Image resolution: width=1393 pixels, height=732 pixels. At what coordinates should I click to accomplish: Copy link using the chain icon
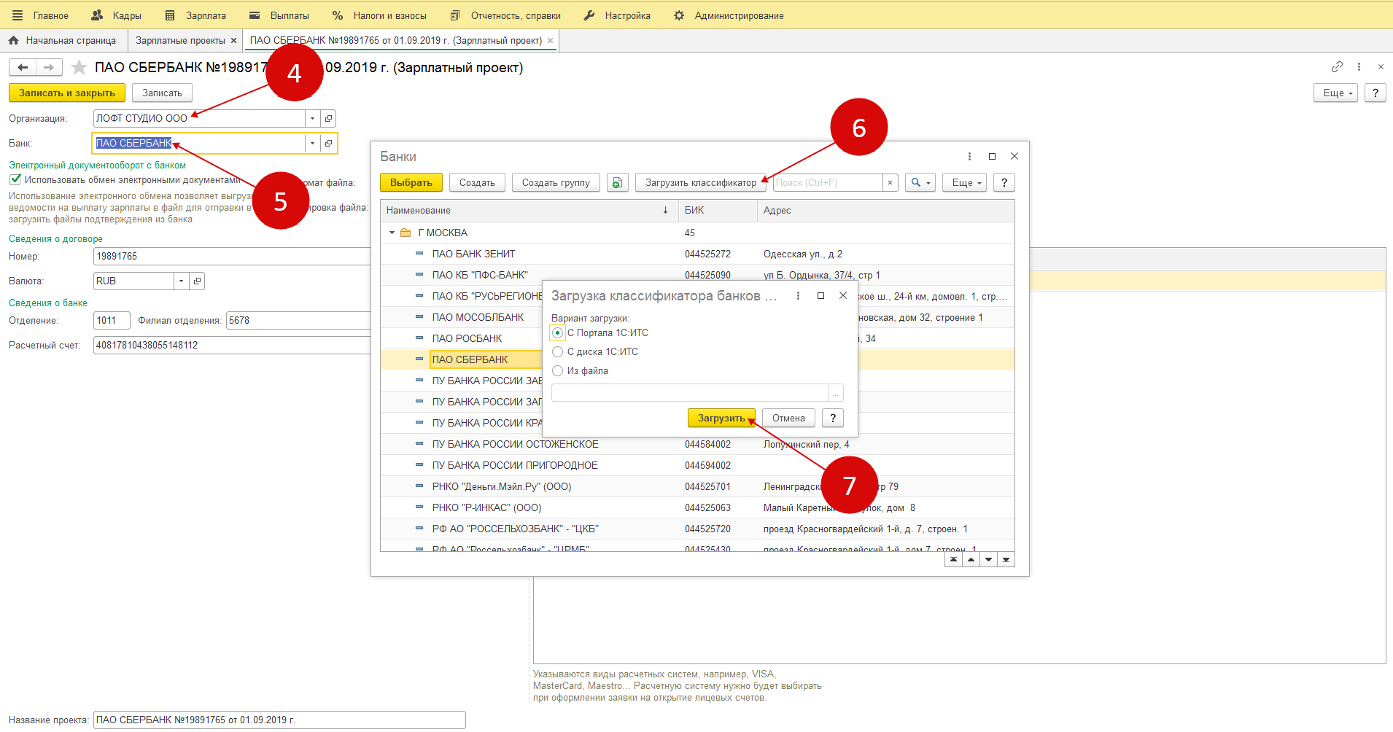[1337, 67]
